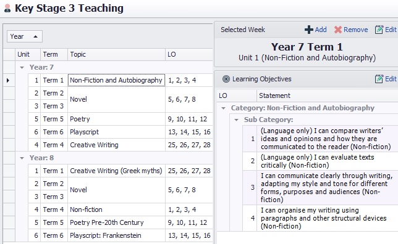The width and height of the screenshot is (398, 244).
Task: Select the Year 7 Creative Writing row
Action: (x=117, y=145)
